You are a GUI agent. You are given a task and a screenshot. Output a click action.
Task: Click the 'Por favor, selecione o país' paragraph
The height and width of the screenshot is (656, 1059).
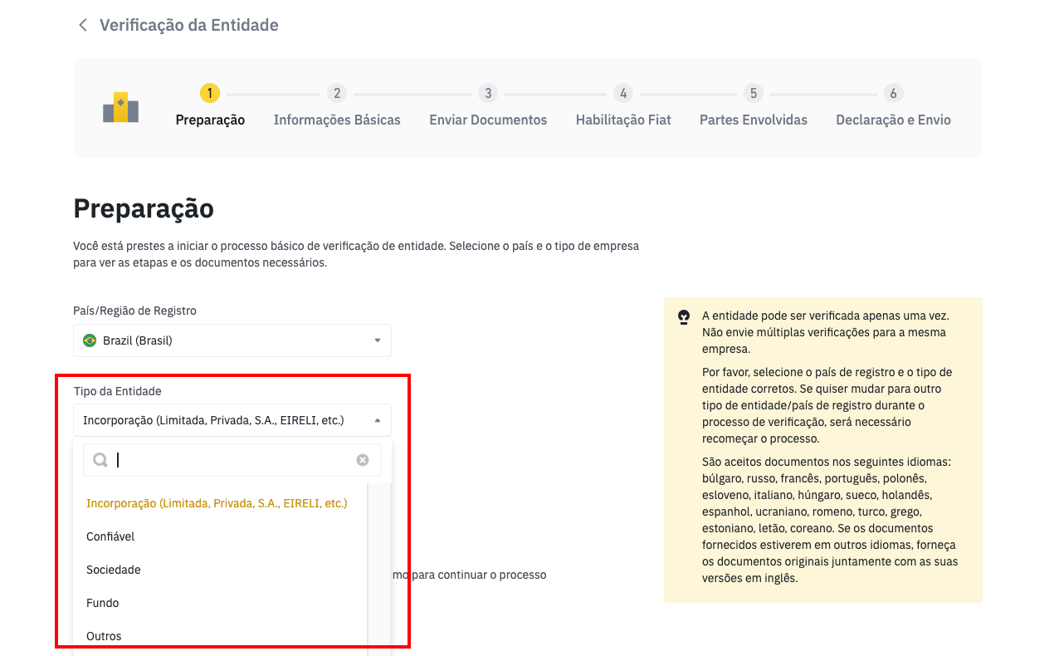[827, 405]
